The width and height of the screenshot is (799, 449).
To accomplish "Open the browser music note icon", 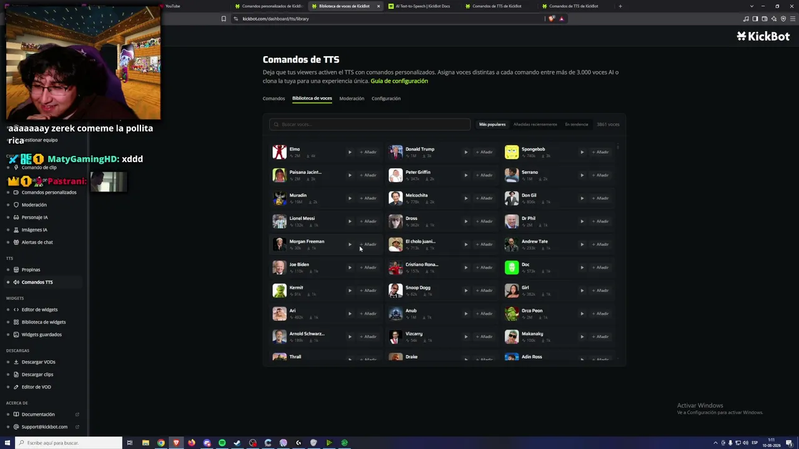I will click(746, 19).
